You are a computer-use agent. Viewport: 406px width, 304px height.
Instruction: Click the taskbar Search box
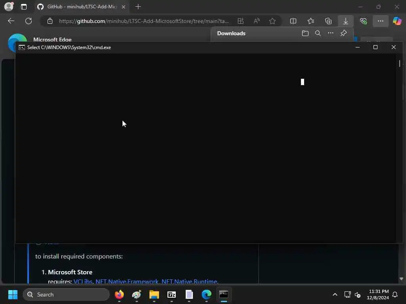pos(66,294)
